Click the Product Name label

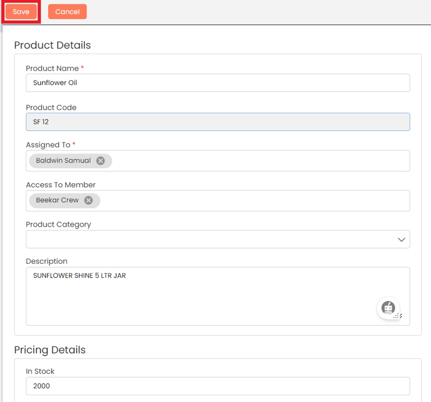pyautogui.click(x=52, y=69)
